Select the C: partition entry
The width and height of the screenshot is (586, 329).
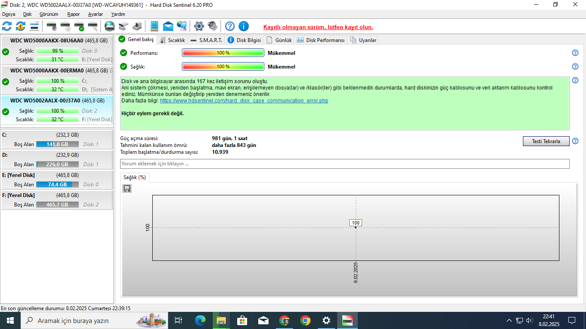click(57, 139)
